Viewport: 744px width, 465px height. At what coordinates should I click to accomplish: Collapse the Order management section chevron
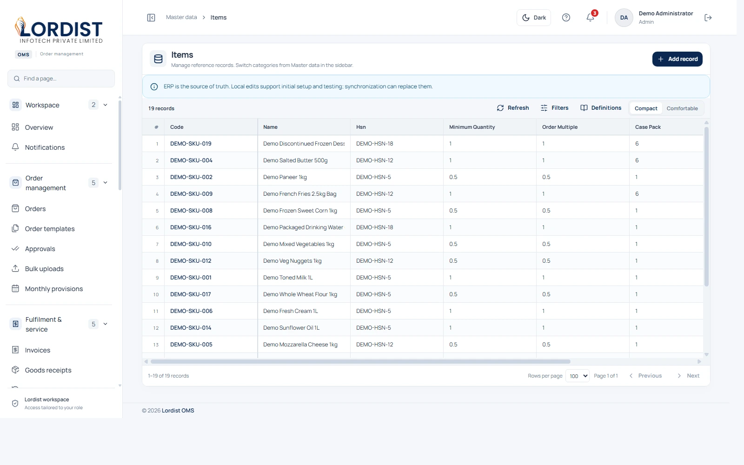106,183
